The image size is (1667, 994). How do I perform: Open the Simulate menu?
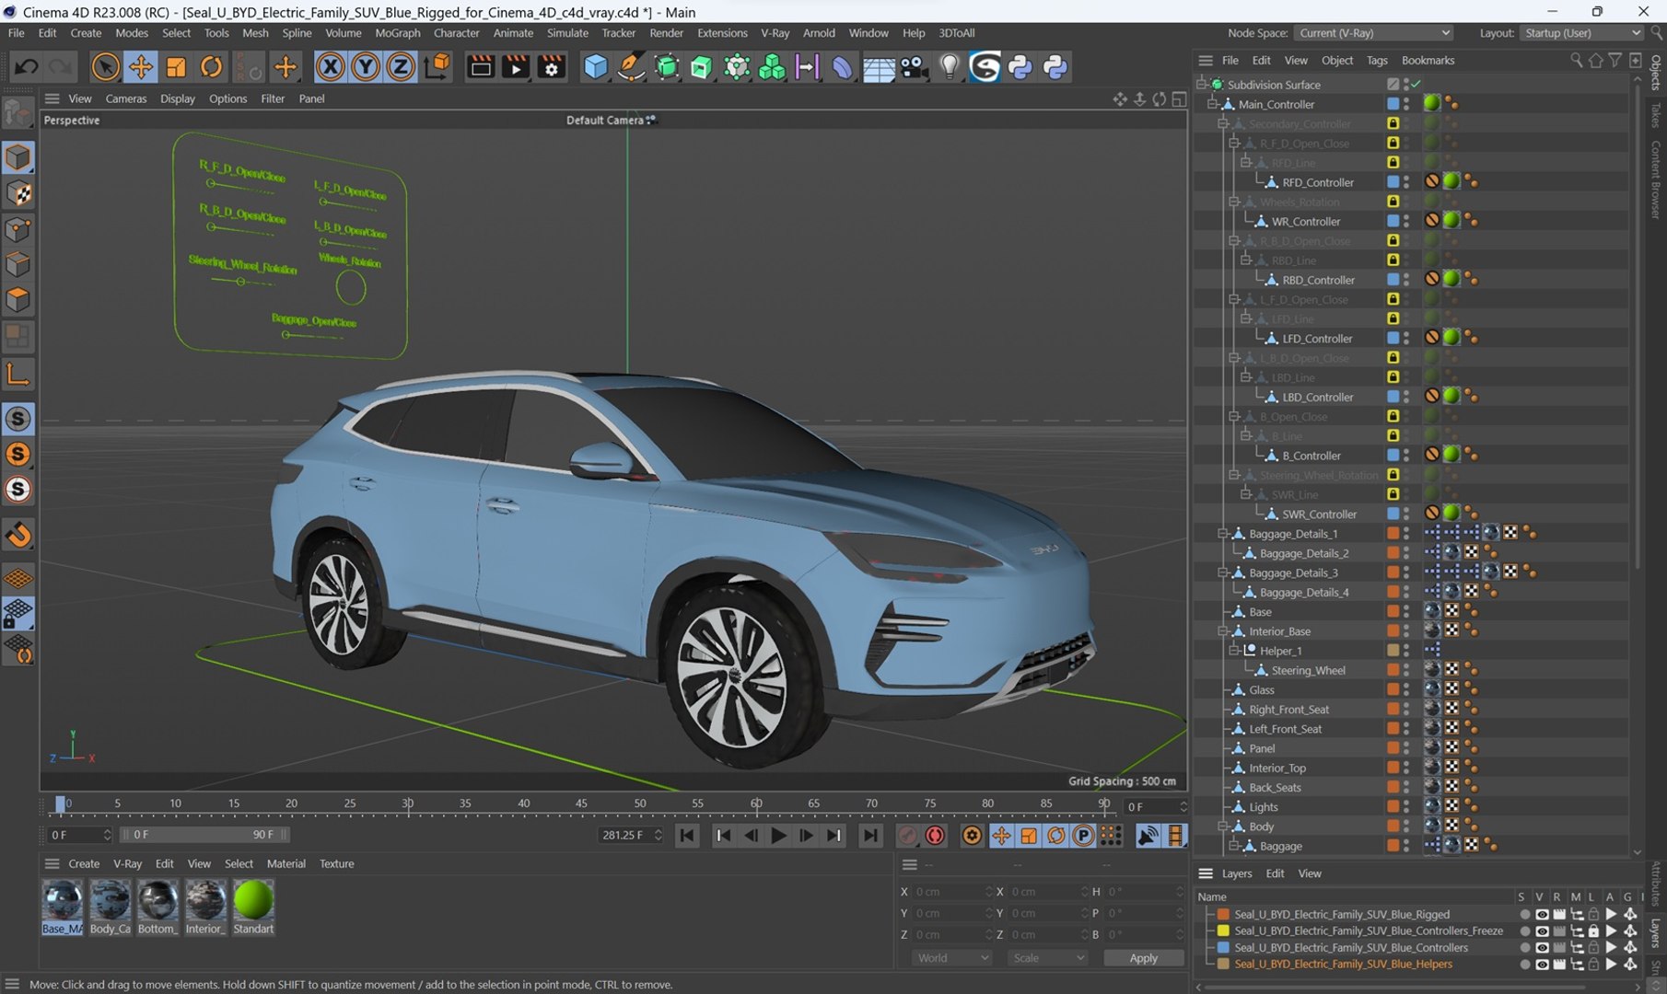(567, 33)
